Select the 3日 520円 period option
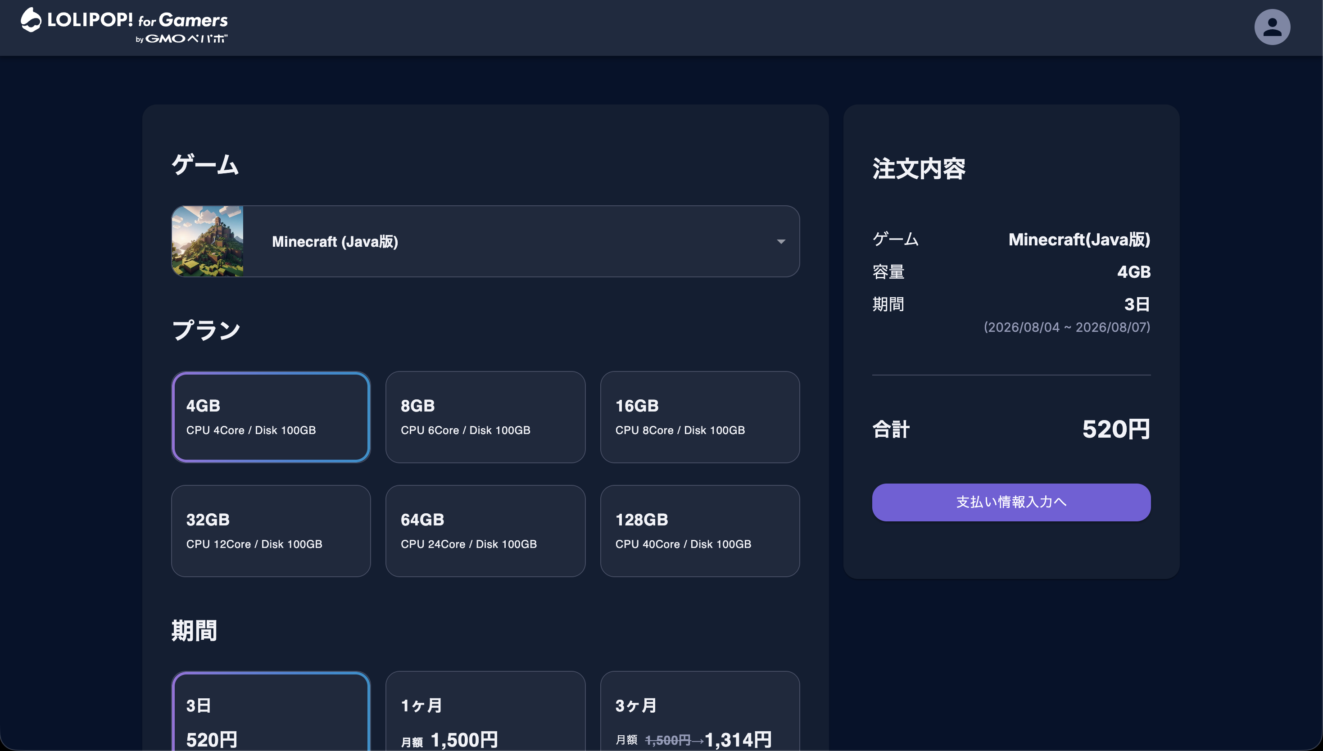The height and width of the screenshot is (751, 1323). pyautogui.click(x=271, y=712)
